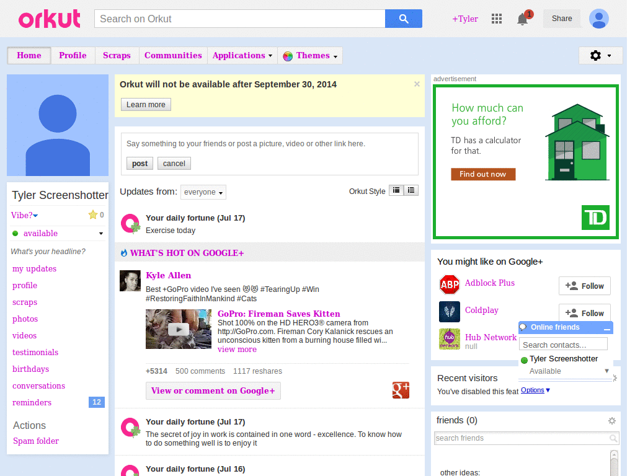Click View or comment on Google+
Image resolution: width=635 pixels, height=476 pixels.
coord(213,390)
